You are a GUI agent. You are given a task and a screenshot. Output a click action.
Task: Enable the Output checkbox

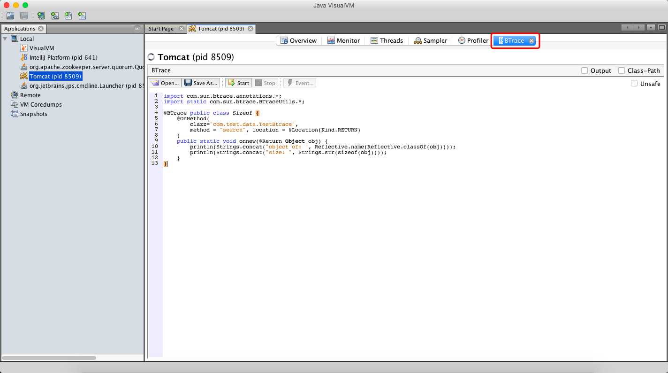pyautogui.click(x=584, y=70)
